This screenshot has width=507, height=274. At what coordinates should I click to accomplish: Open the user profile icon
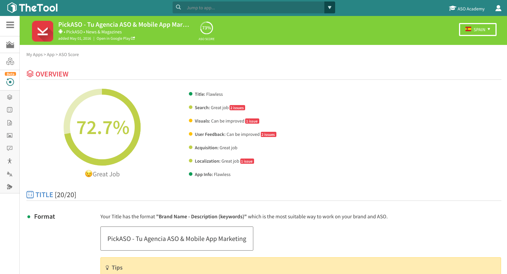click(x=498, y=8)
